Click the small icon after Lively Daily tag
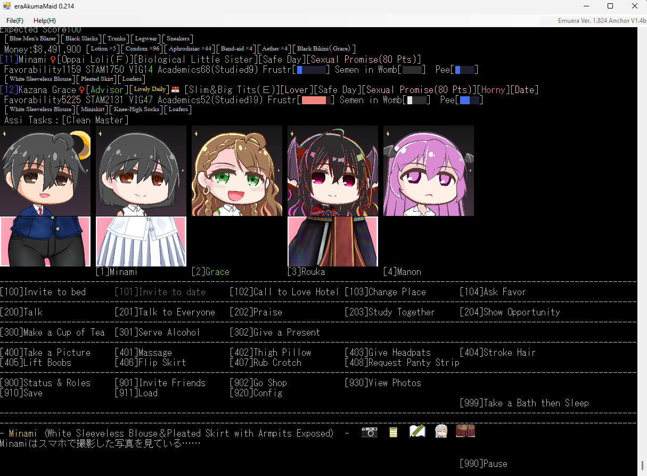The image size is (647, 476). point(175,89)
